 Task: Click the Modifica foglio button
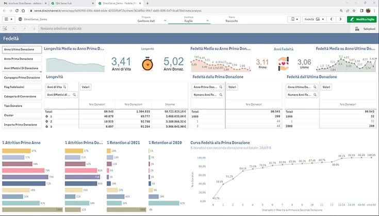pyautogui.click(x=362, y=19)
